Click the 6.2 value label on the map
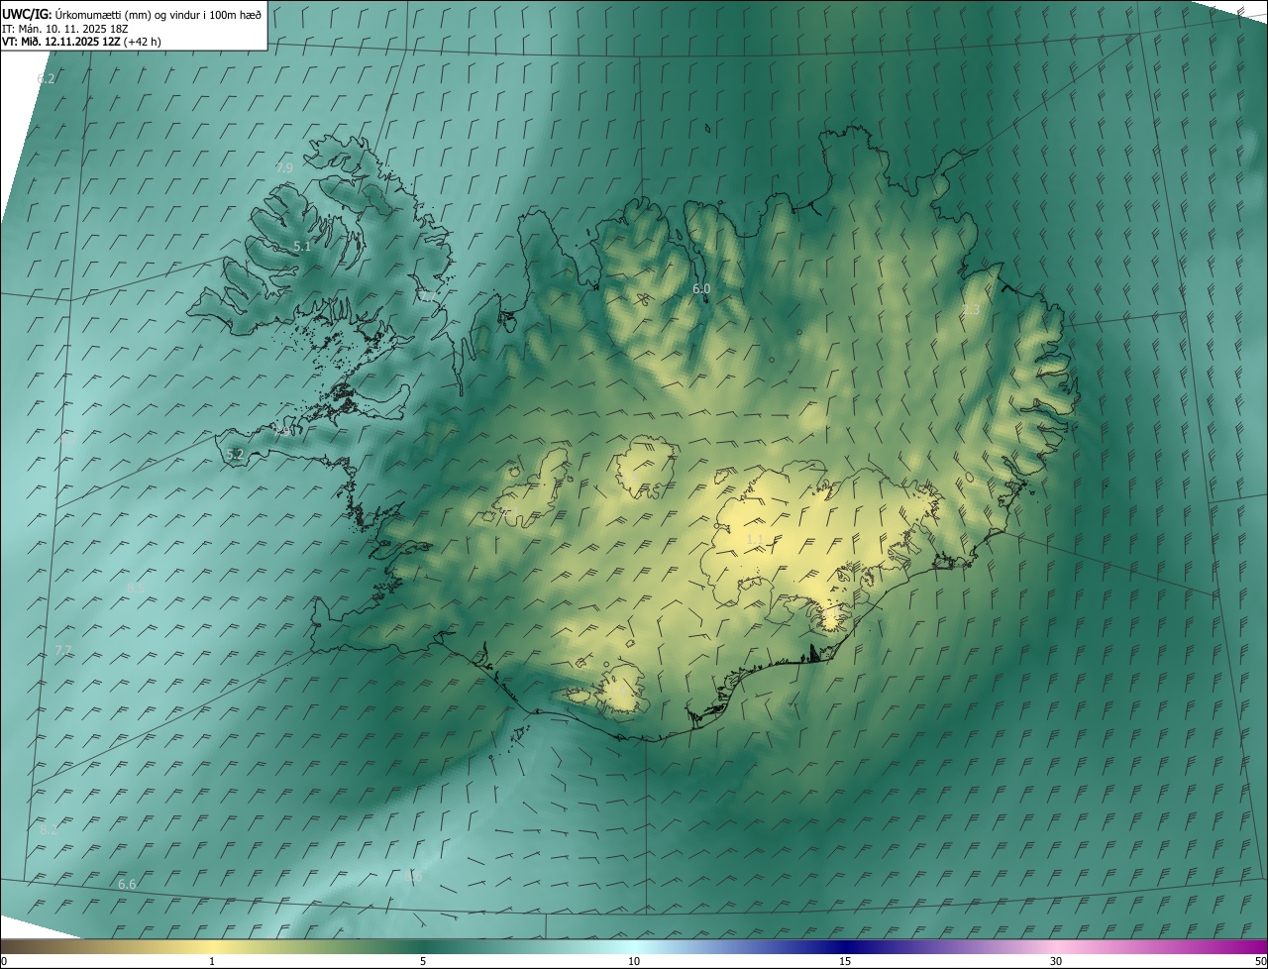 coord(46,78)
